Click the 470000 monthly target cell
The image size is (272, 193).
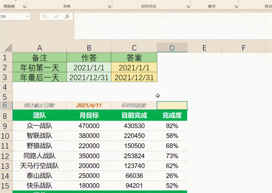89,126
